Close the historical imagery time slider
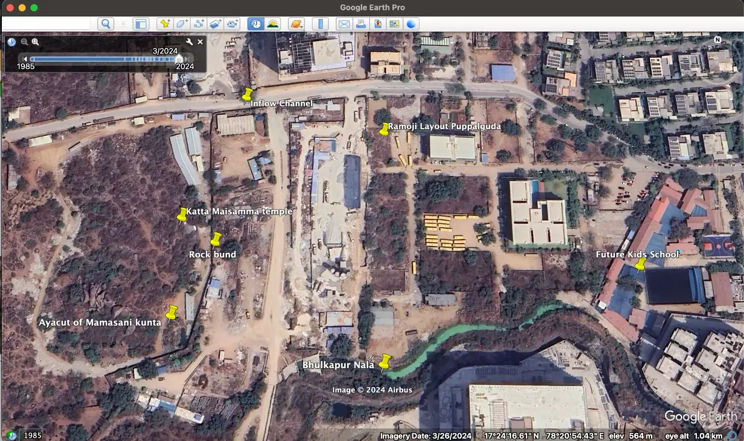 tap(200, 42)
